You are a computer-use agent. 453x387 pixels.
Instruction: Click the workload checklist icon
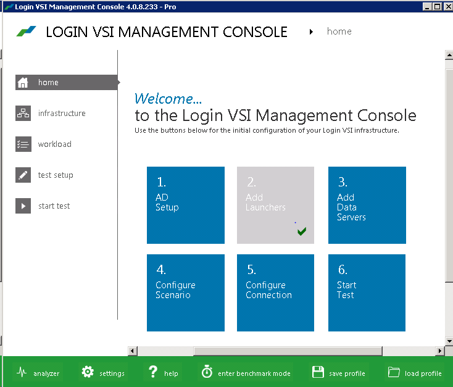pyautogui.click(x=23, y=144)
